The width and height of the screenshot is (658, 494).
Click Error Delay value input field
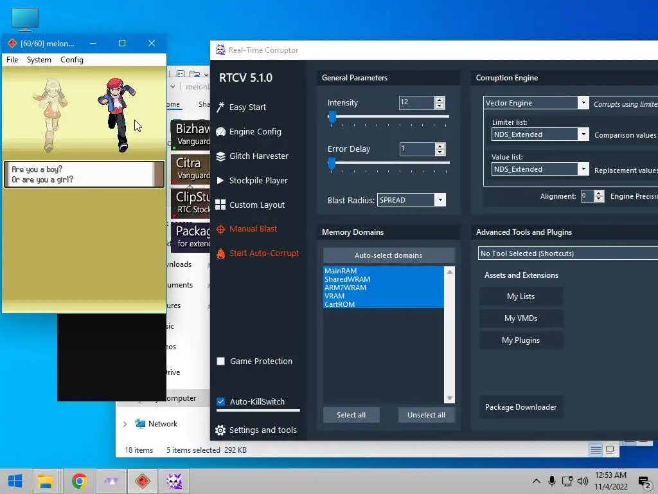click(x=417, y=149)
